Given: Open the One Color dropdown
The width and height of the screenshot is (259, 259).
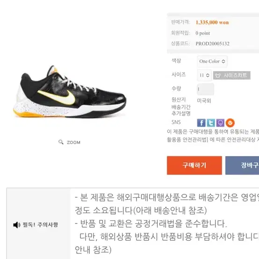Looking at the screenshot, I should [212, 61].
